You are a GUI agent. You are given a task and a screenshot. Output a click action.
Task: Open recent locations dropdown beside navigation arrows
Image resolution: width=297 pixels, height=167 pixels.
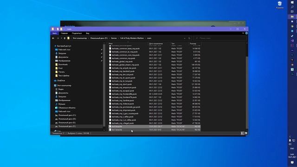point(61,38)
